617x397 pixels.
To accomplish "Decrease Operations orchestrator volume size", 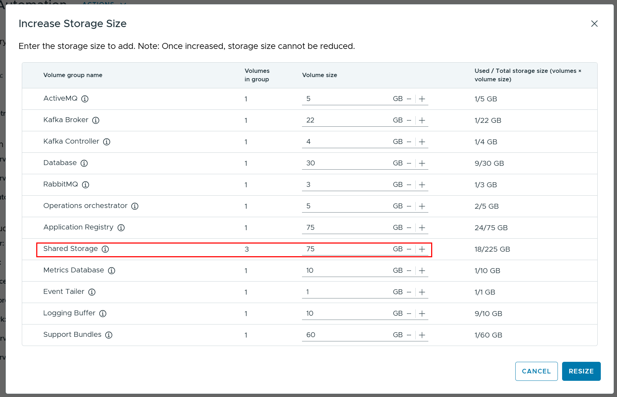I will [409, 206].
